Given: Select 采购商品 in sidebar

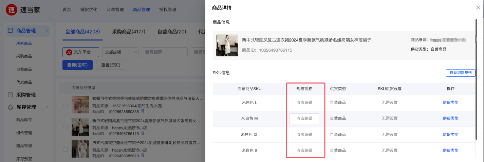Looking at the screenshot, I should pyautogui.click(x=24, y=56).
